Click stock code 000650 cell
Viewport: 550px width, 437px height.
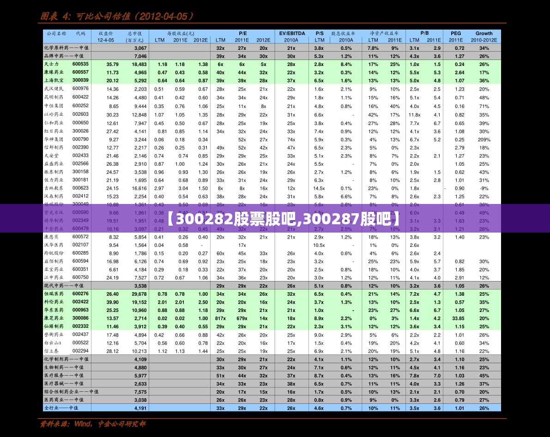pos(80,123)
